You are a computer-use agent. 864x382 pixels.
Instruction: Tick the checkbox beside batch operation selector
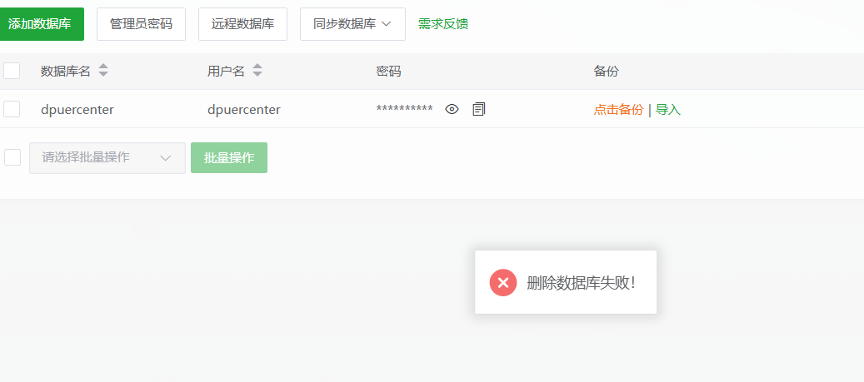tap(12, 157)
